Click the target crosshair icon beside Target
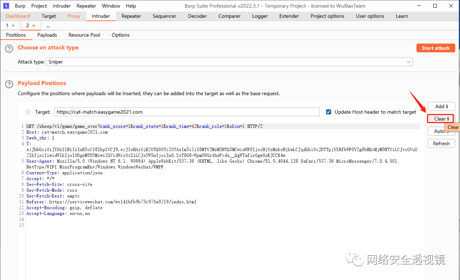Image resolution: width=460 pixels, height=280 pixels. click(x=28, y=112)
